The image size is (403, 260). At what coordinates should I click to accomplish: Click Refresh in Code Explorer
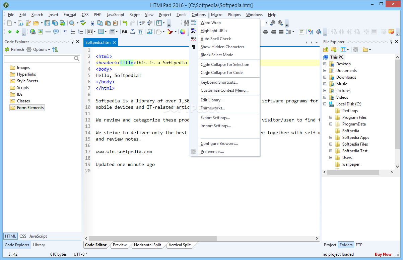tap(14, 50)
